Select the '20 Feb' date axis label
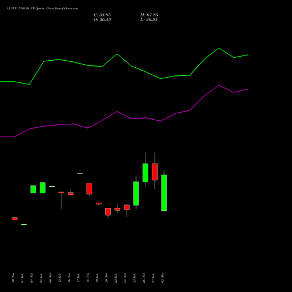The width and height of the screenshot is (292, 292). point(106,278)
